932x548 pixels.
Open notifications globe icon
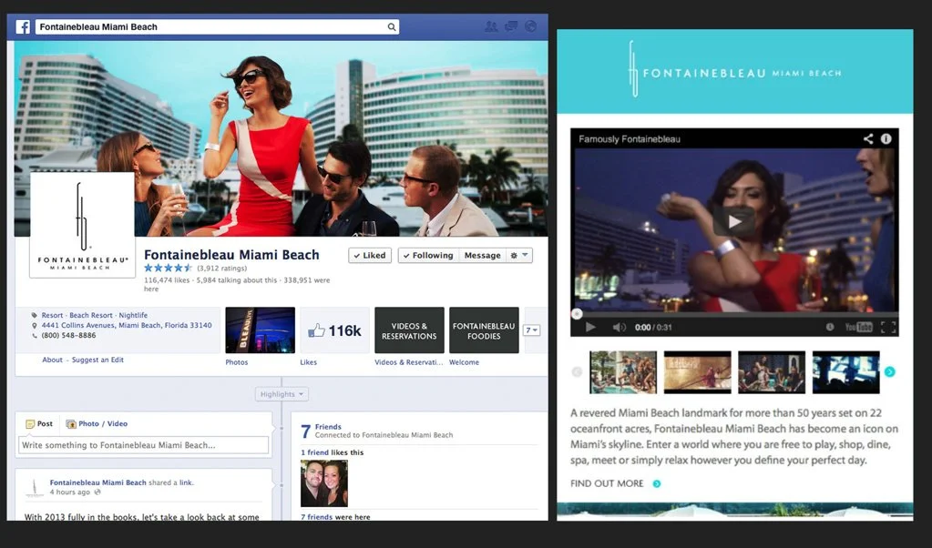531,26
